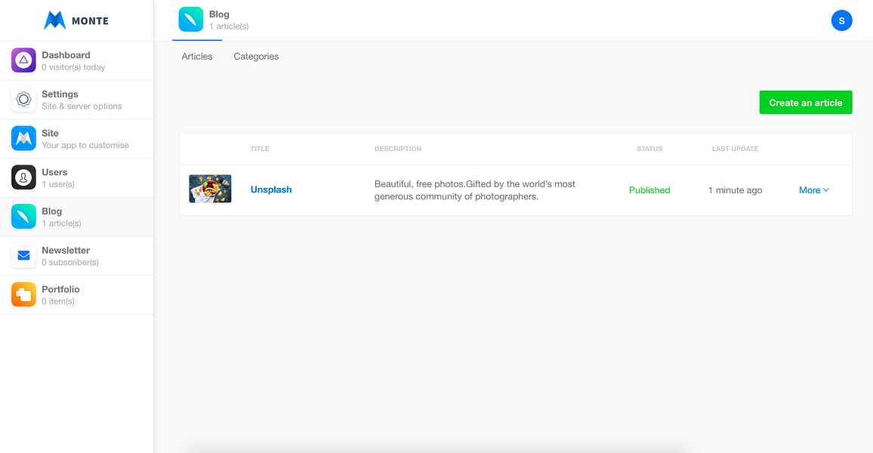The height and width of the screenshot is (453, 873).
Task: Open the Settings gear icon
Action: [23, 99]
